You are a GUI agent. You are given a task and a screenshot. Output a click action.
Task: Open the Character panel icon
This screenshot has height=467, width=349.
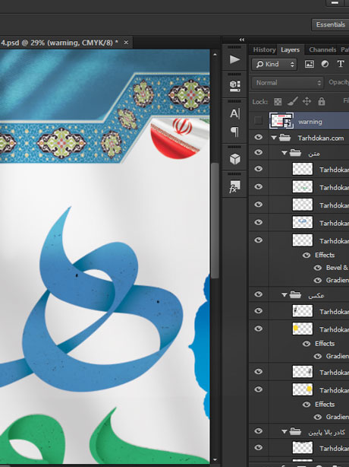pos(234,113)
